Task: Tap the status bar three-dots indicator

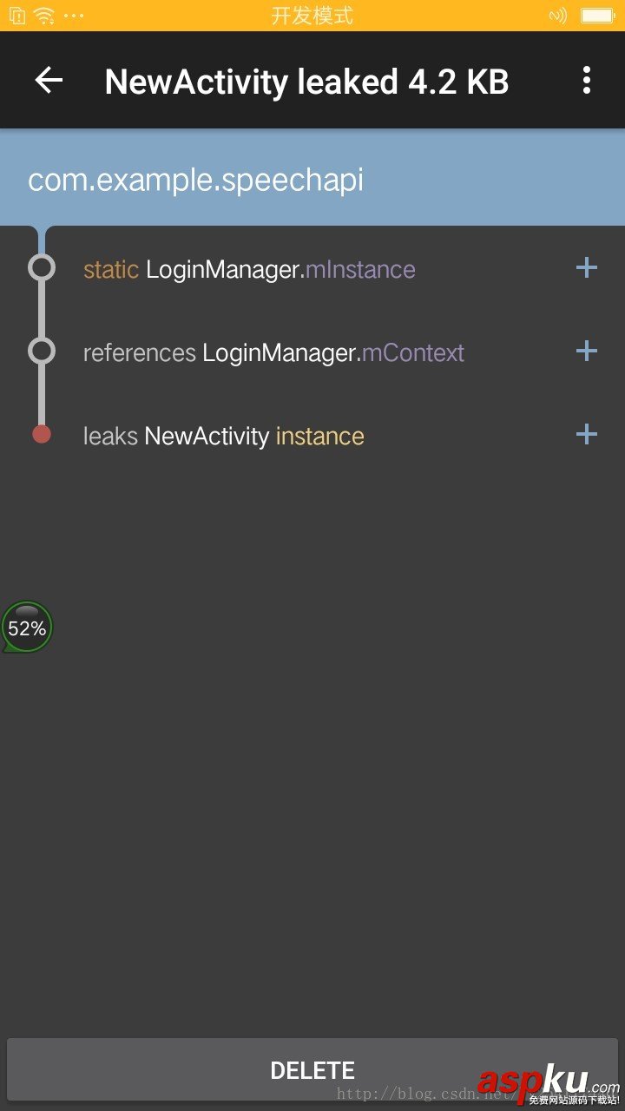Action: pyautogui.click(x=75, y=16)
